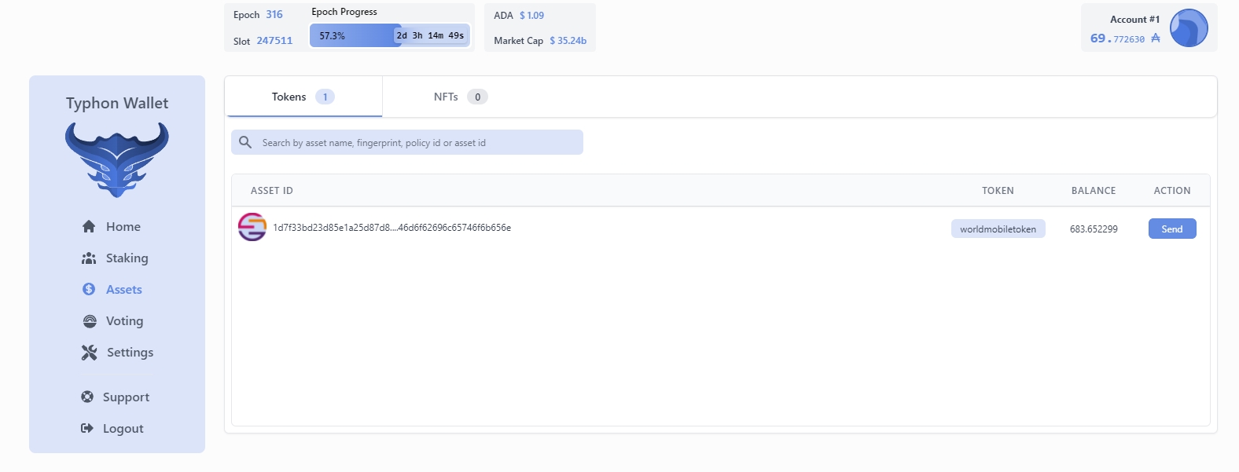1239x472 pixels.
Task: Select the Assets dollar coin icon
Action: click(x=89, y=289)
